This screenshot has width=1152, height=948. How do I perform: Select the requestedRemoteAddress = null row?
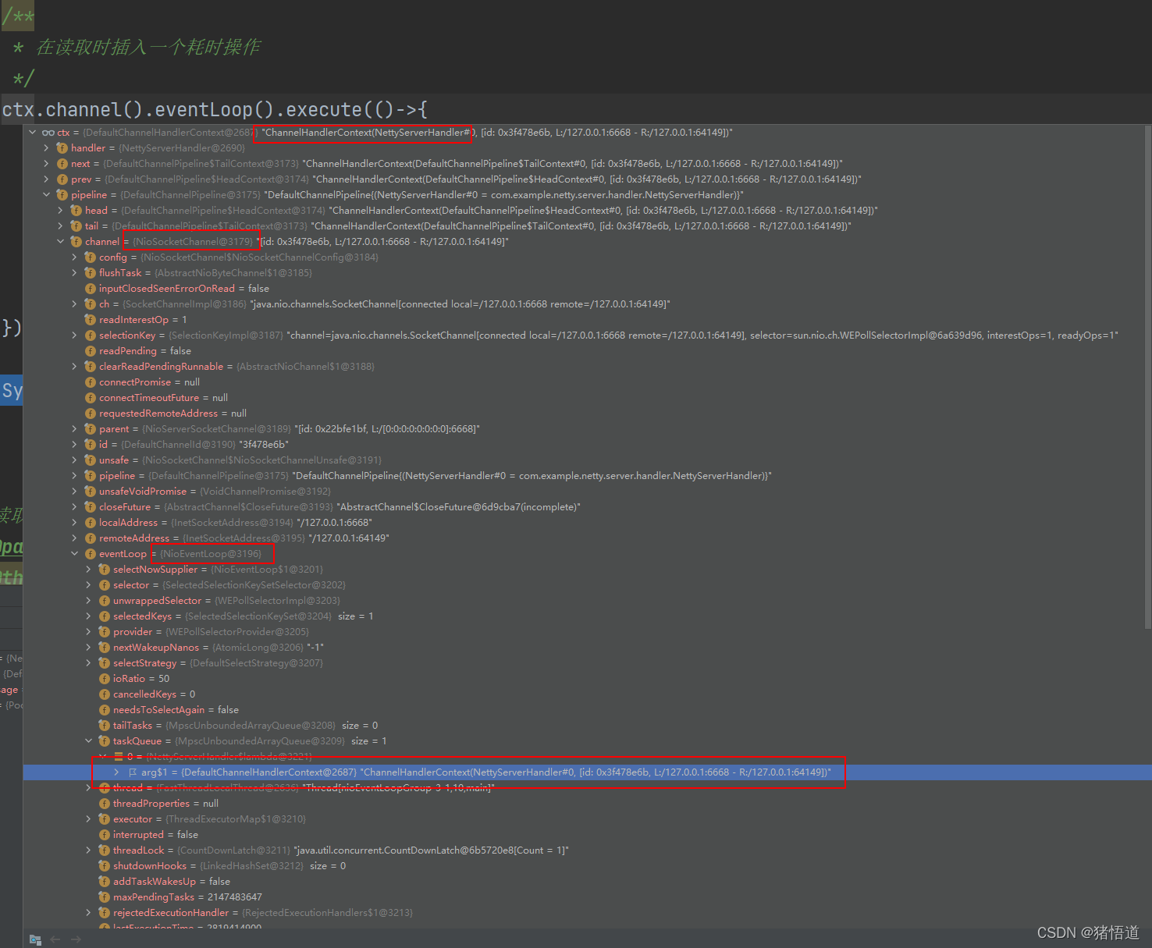(x=584, y=414)
